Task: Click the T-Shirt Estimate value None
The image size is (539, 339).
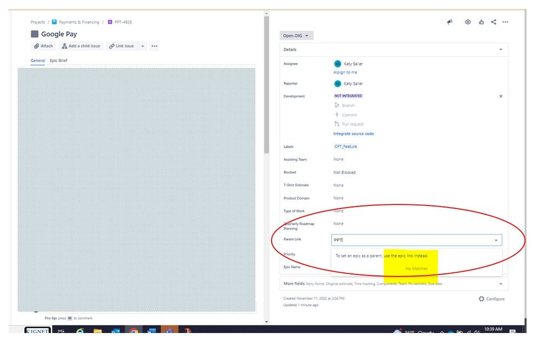Action: click(338, 185)
